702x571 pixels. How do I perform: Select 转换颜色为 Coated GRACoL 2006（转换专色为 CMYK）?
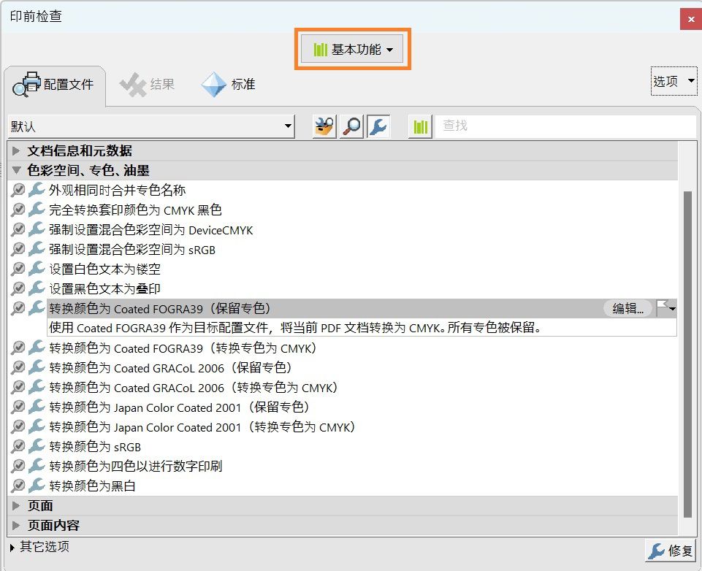[x=194, y=388]
